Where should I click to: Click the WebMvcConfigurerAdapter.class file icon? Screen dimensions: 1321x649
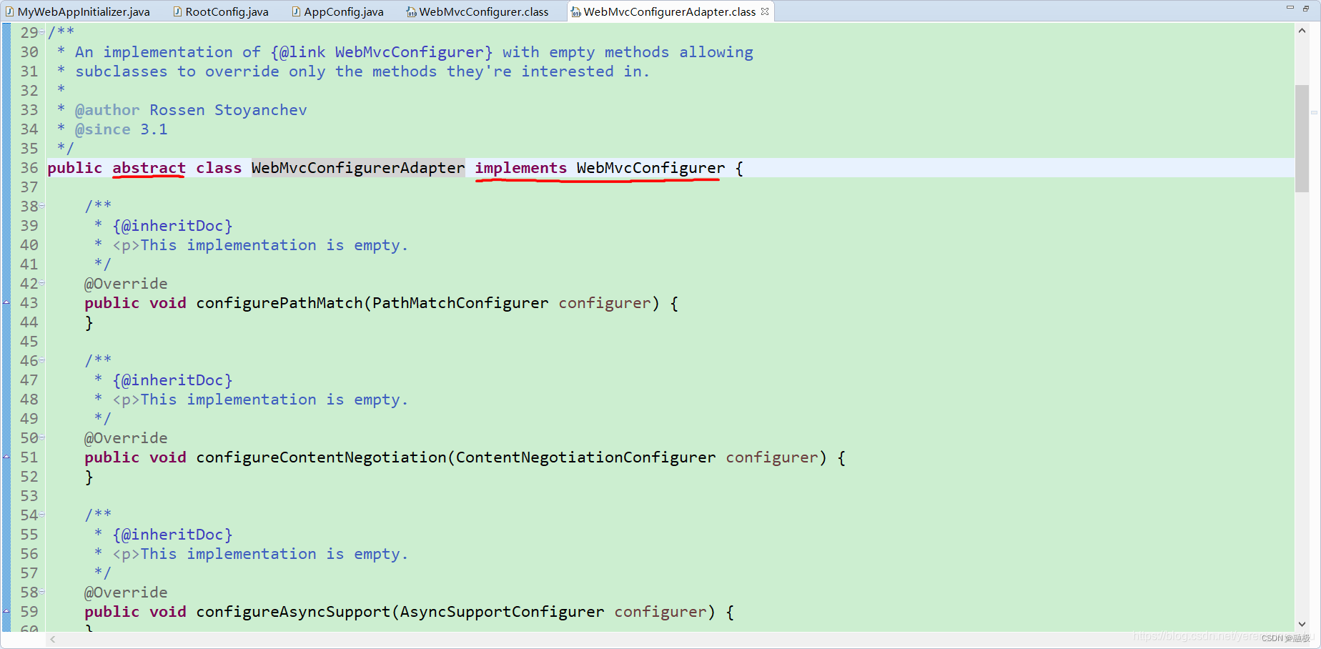tap(576, 11)
